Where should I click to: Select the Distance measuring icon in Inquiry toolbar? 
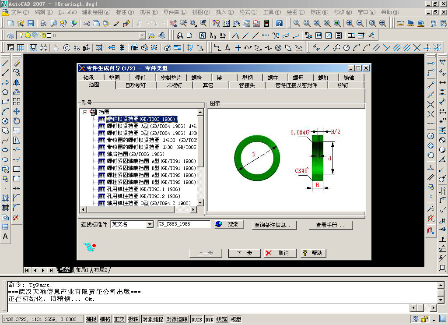pos(401,23)
